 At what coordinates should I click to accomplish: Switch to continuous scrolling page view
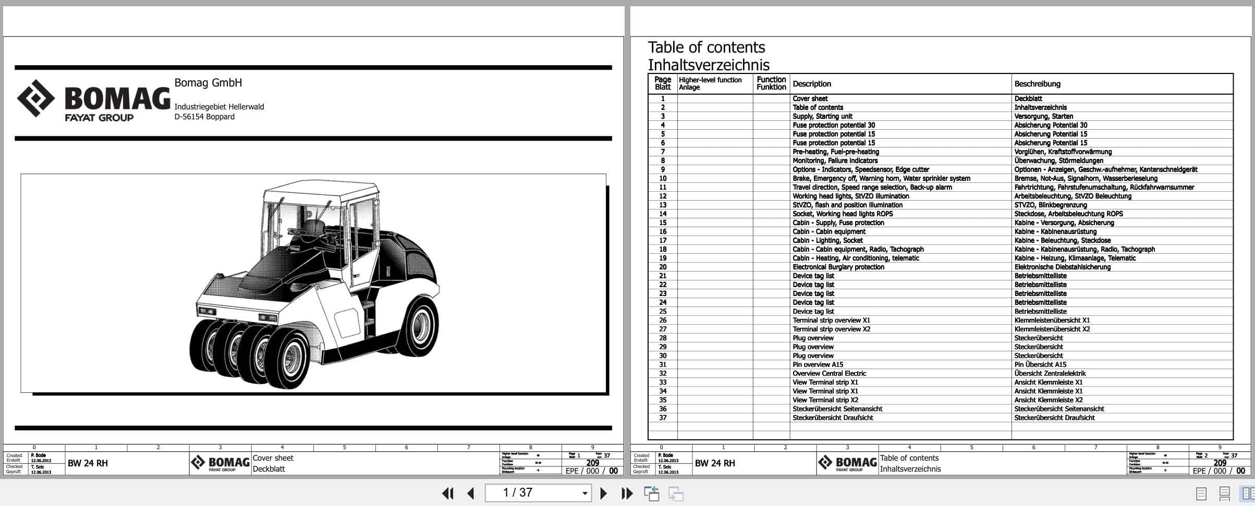click(1225, 493)
